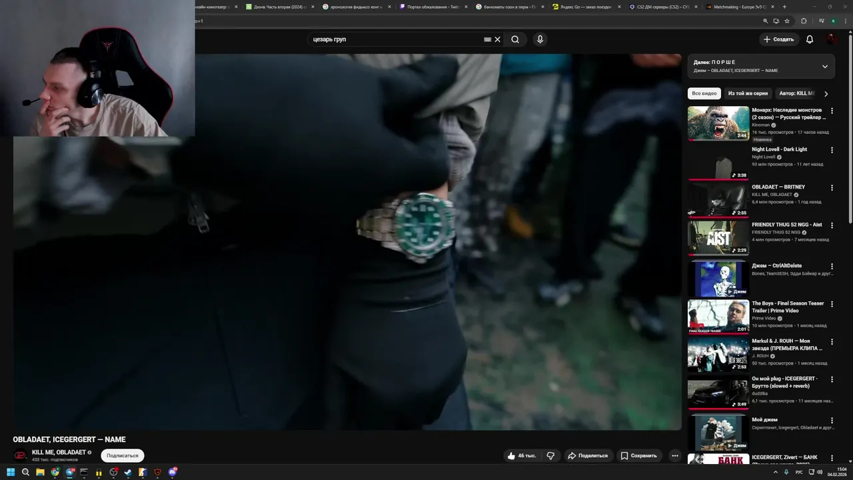Screen dimensions: 853x480
Task: Start the search with the magnifier icon
Action: click(515, 39)
